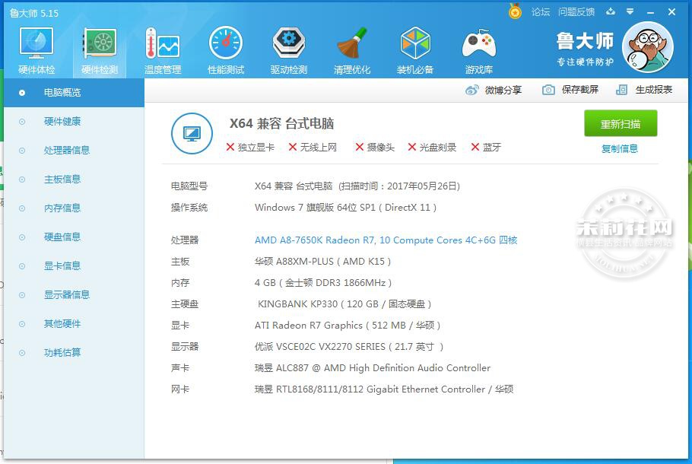This screenshot has height=464, width=692.
Task: Click the 鲁大师 mascot avatar
Action: pos(647,47)
